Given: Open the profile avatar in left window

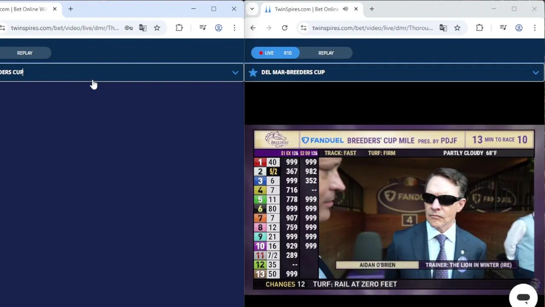Looking at the screenshot, I should pyautogui.click(x=218, y=28).
